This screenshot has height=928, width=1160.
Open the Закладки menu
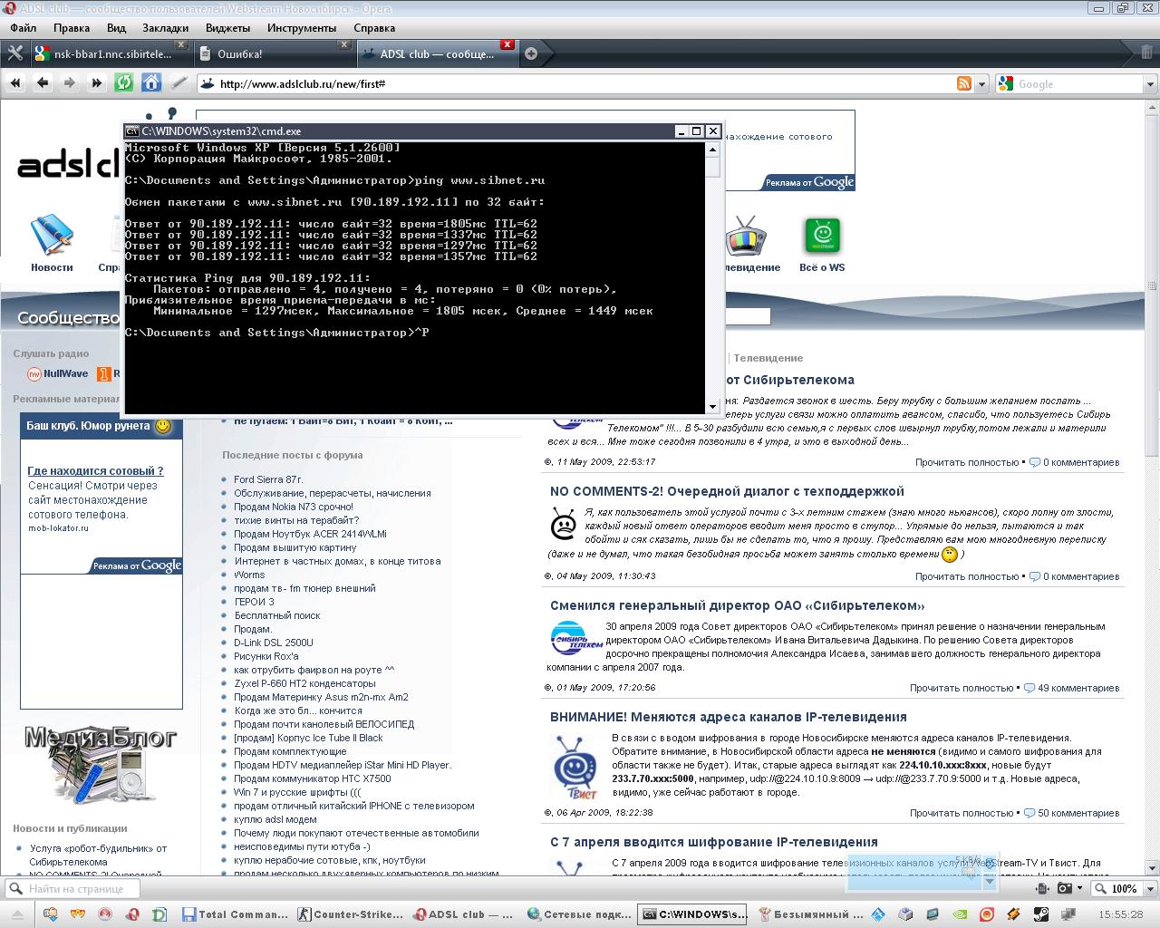click(x=166, y=28)
